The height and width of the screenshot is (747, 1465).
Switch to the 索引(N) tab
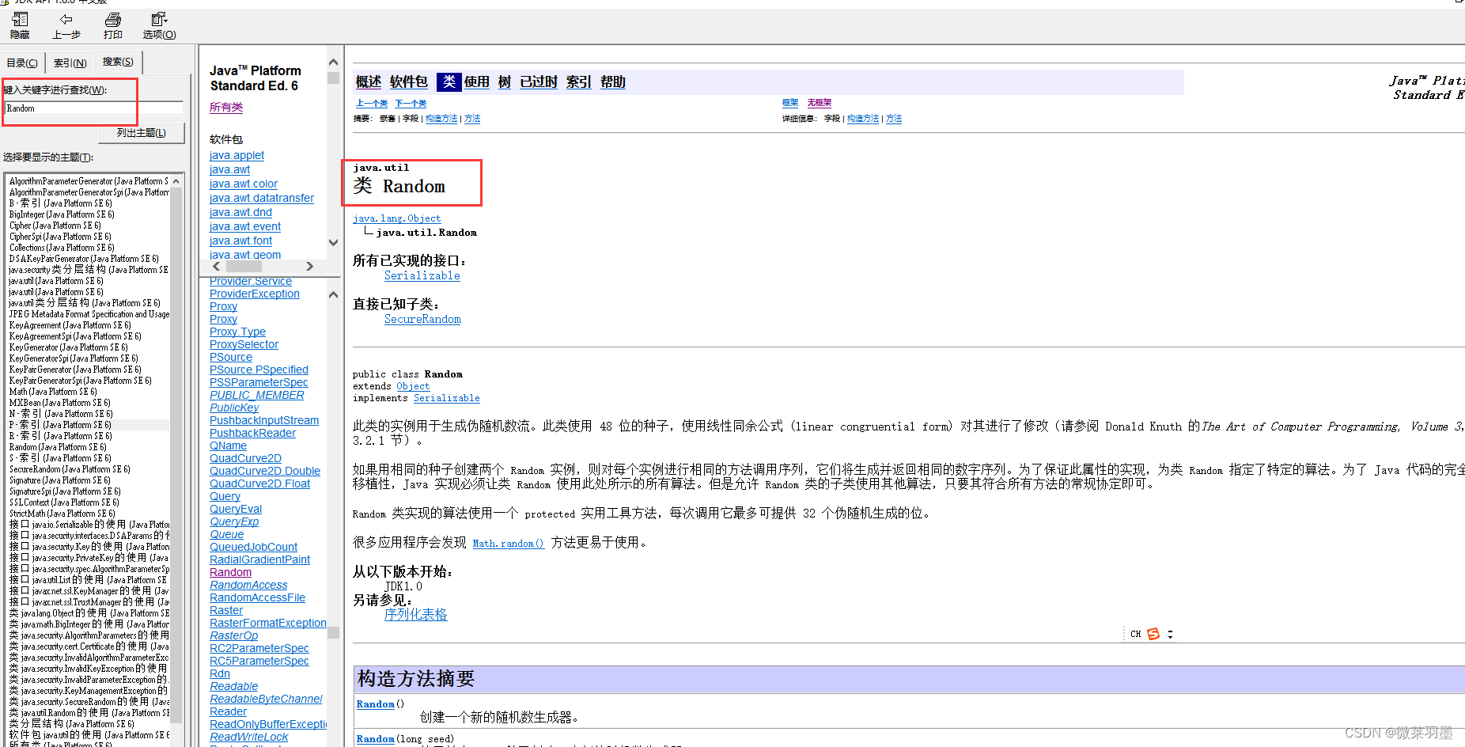[x=70, y=63]
